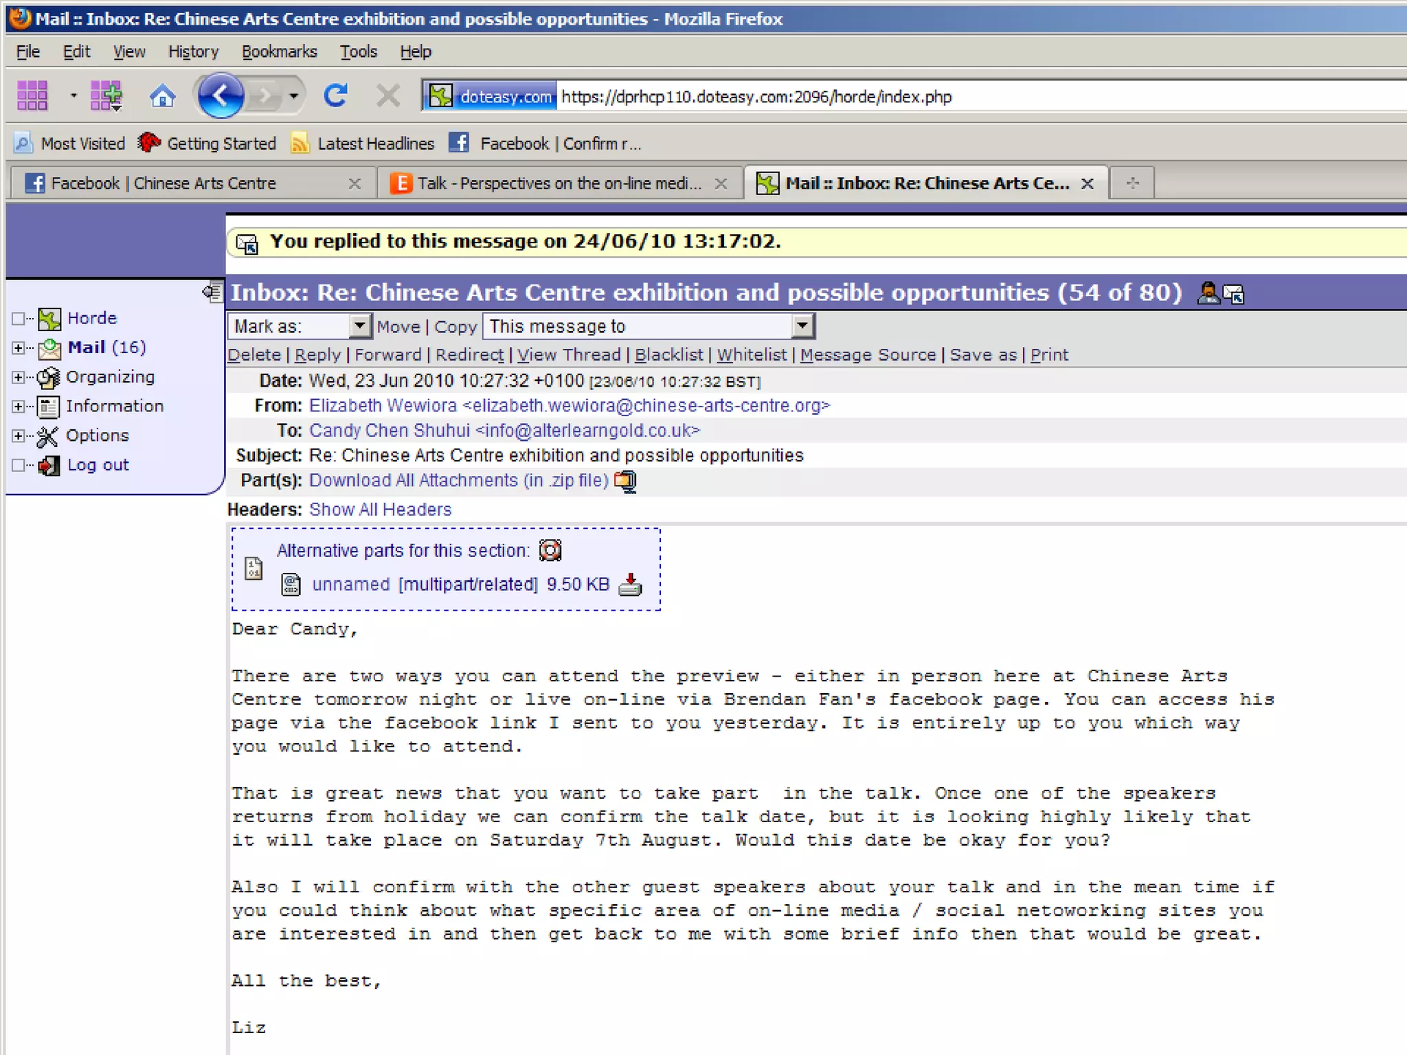The image size is (1407, 1055).
Task: Click the add to address book icon in header
Action: [x=1208, y=293]
